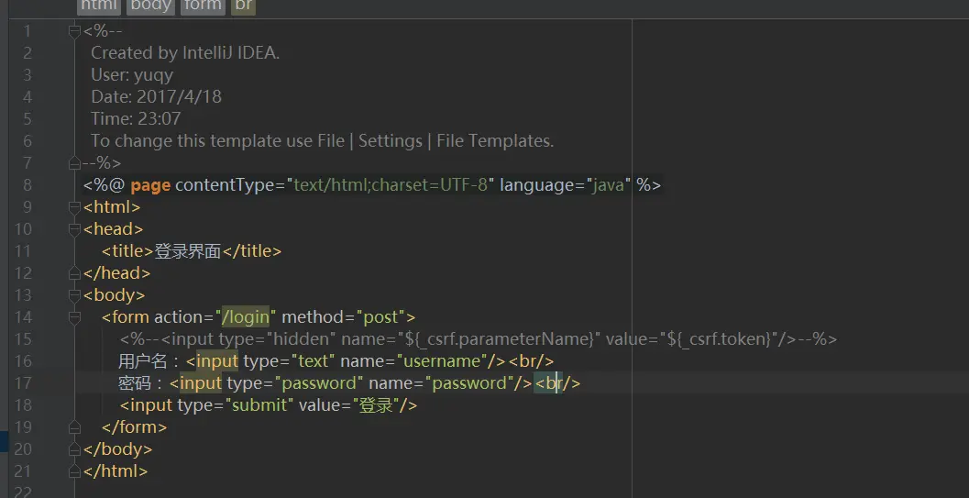Click fold marker beside closing </html> tag
Screen dimensions: 969x498
click(x=74, y=471)
